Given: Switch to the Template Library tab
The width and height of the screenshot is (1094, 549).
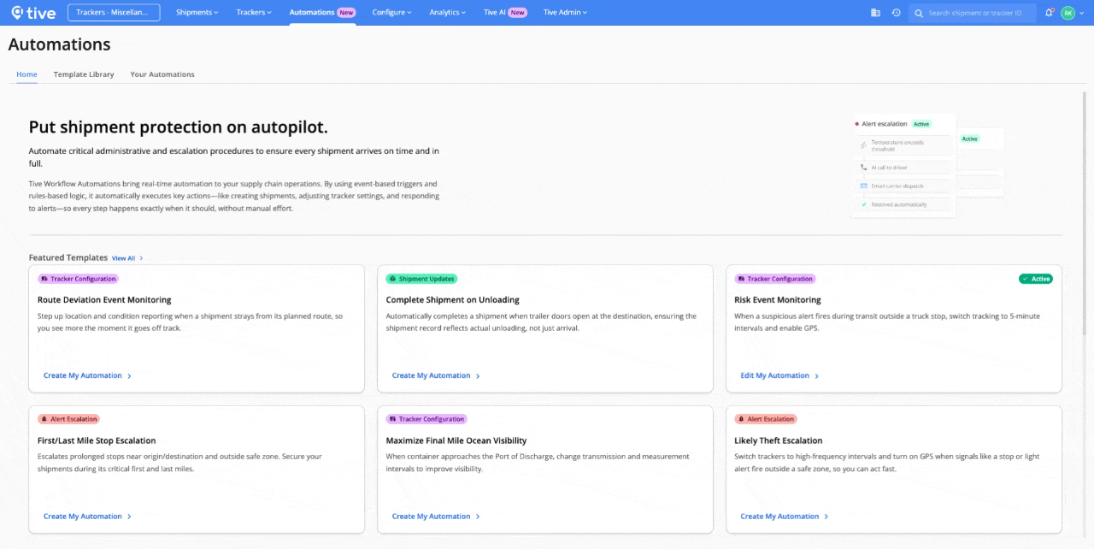Looking at the screenshot, I should click(84, 74).
